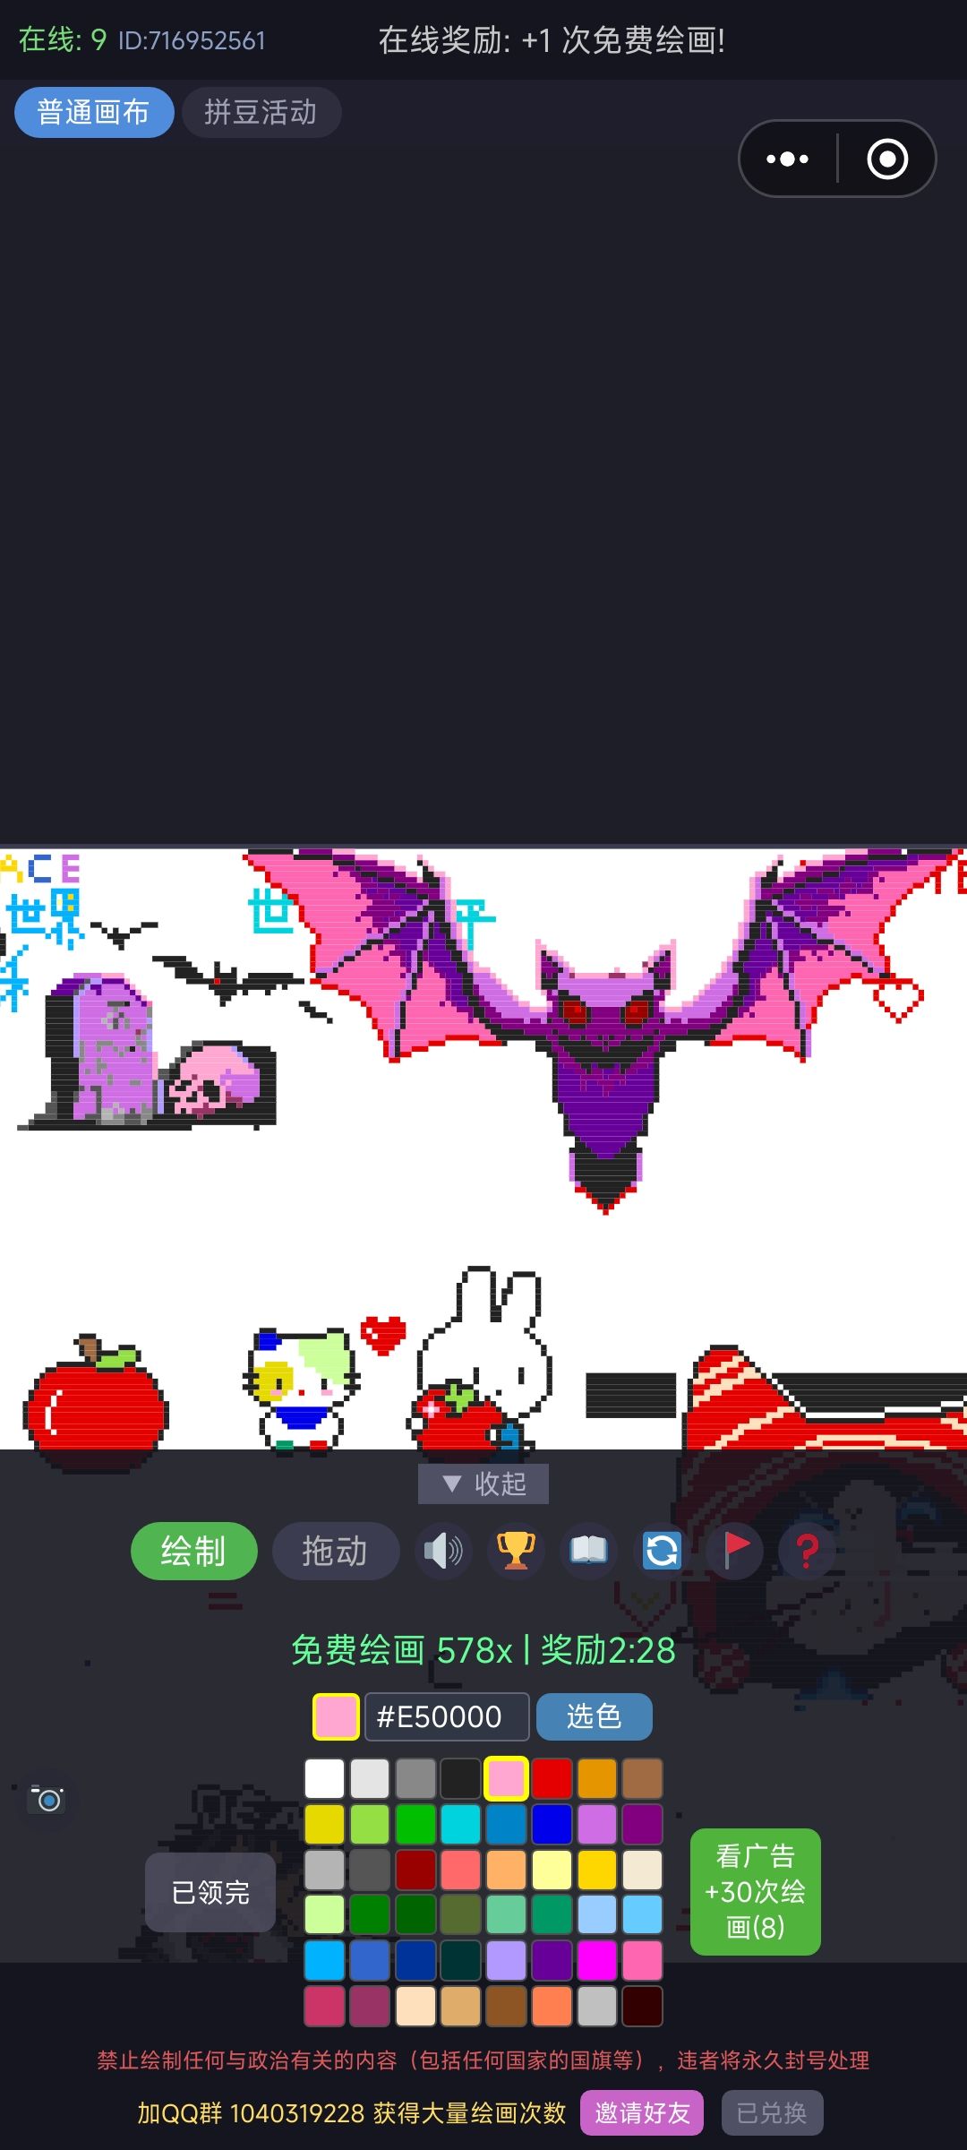Tap the current color preview swatch
Image resolution: width=967 pixels, height=2150 pixels.
[x=336, y=1716]
